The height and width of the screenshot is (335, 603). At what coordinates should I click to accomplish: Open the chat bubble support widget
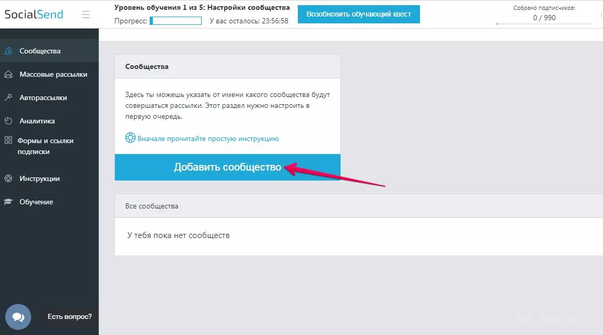18,317
